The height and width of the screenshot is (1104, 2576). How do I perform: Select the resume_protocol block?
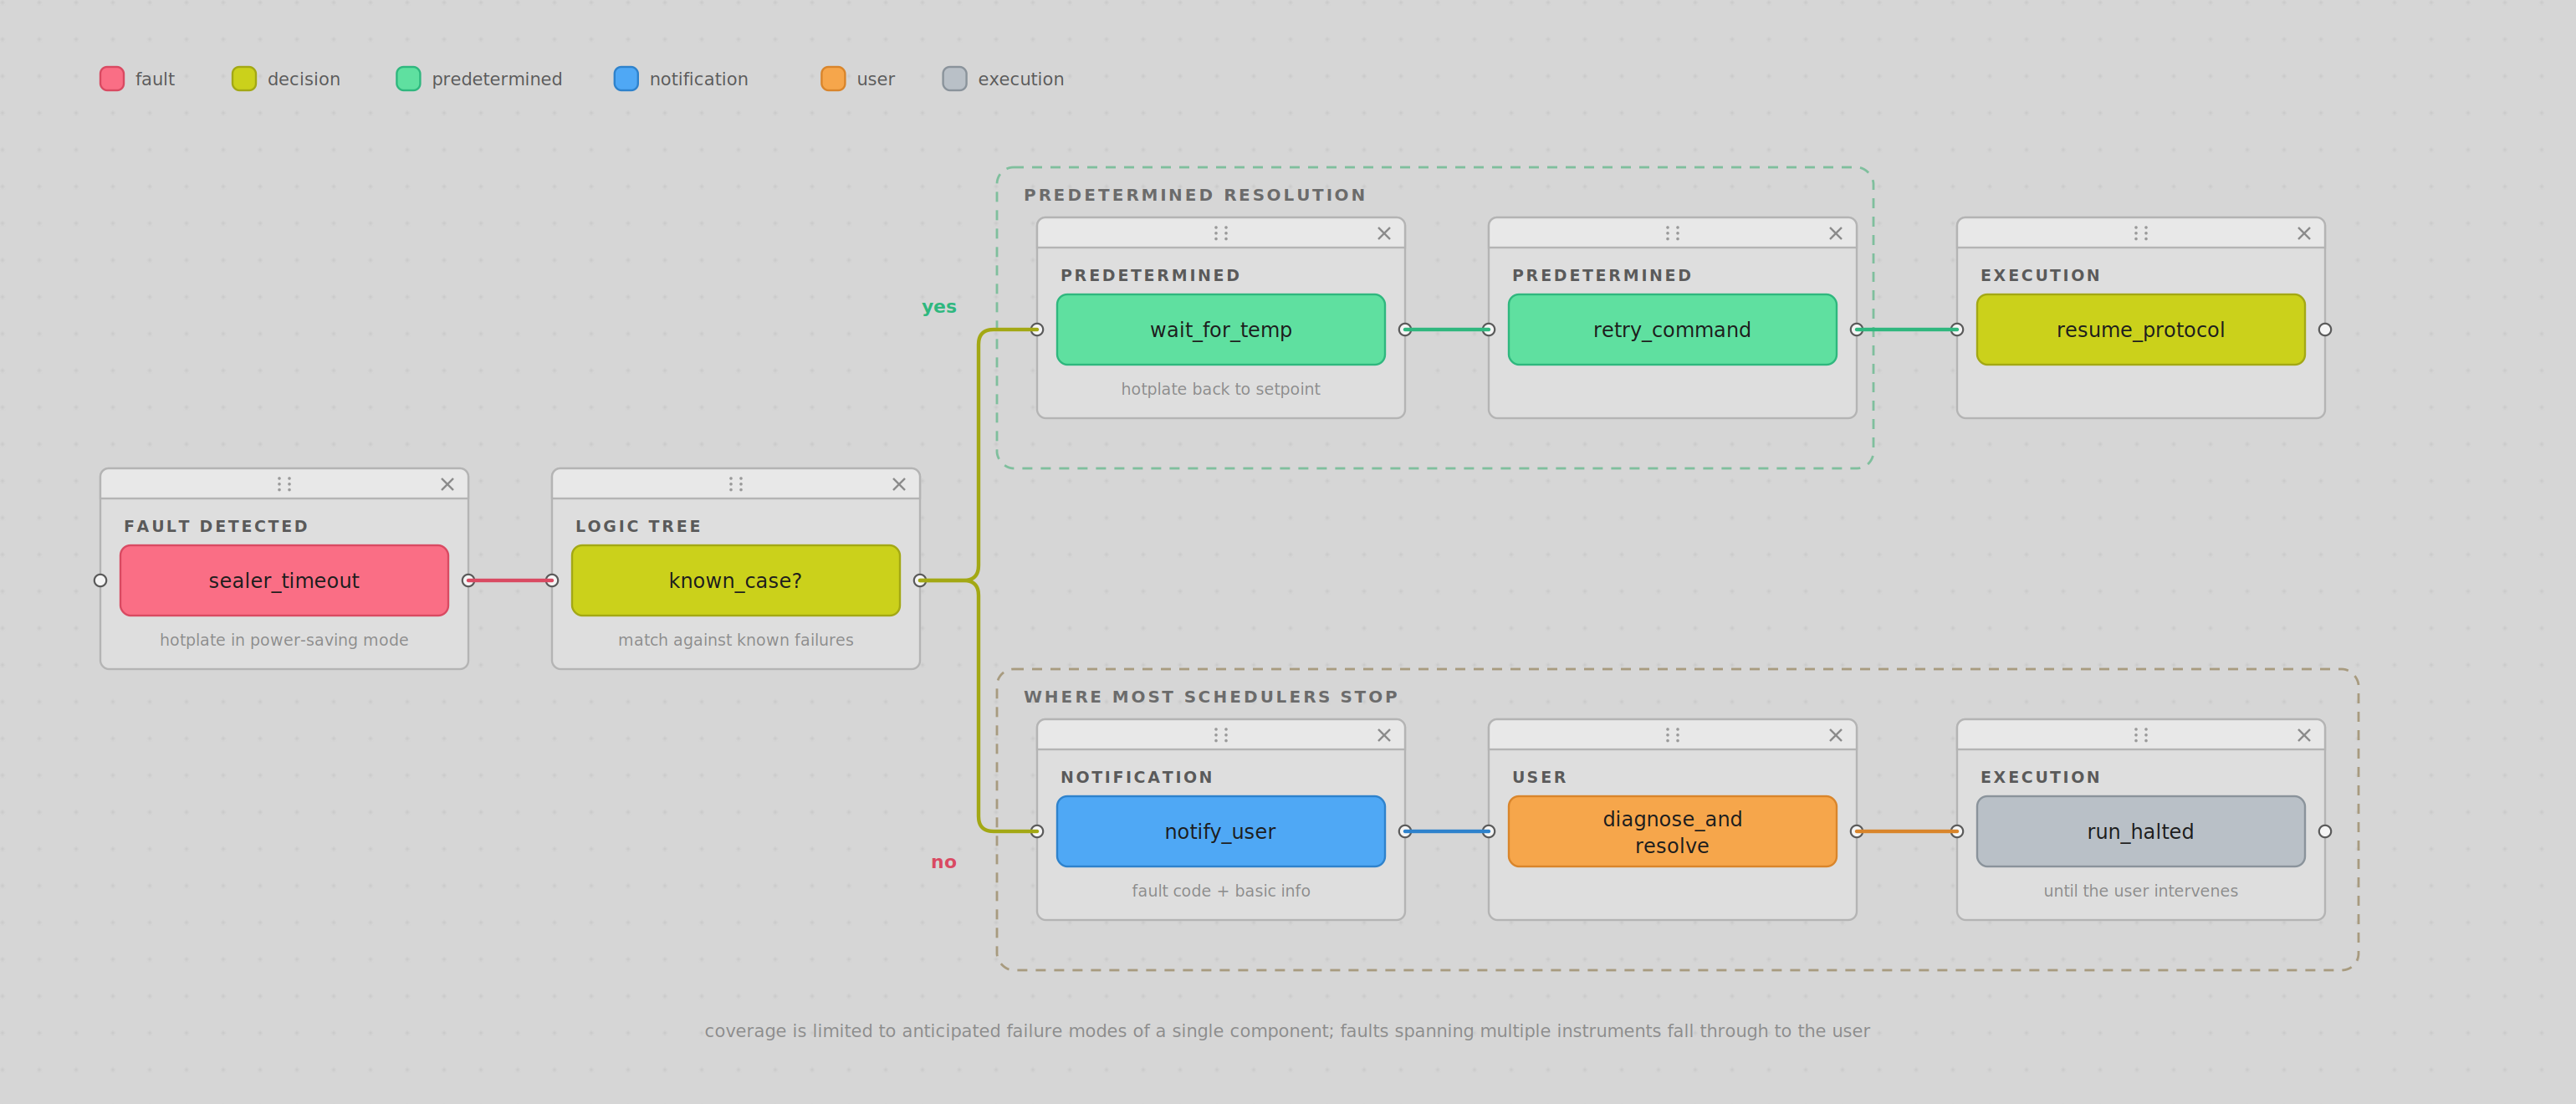coord(2141,329)
